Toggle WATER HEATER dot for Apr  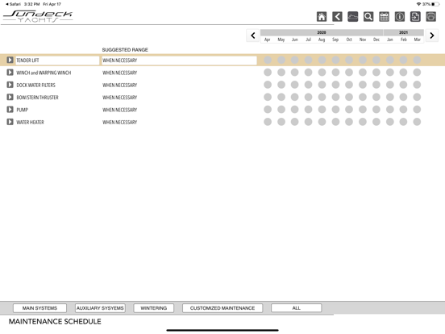pos(268,122)
